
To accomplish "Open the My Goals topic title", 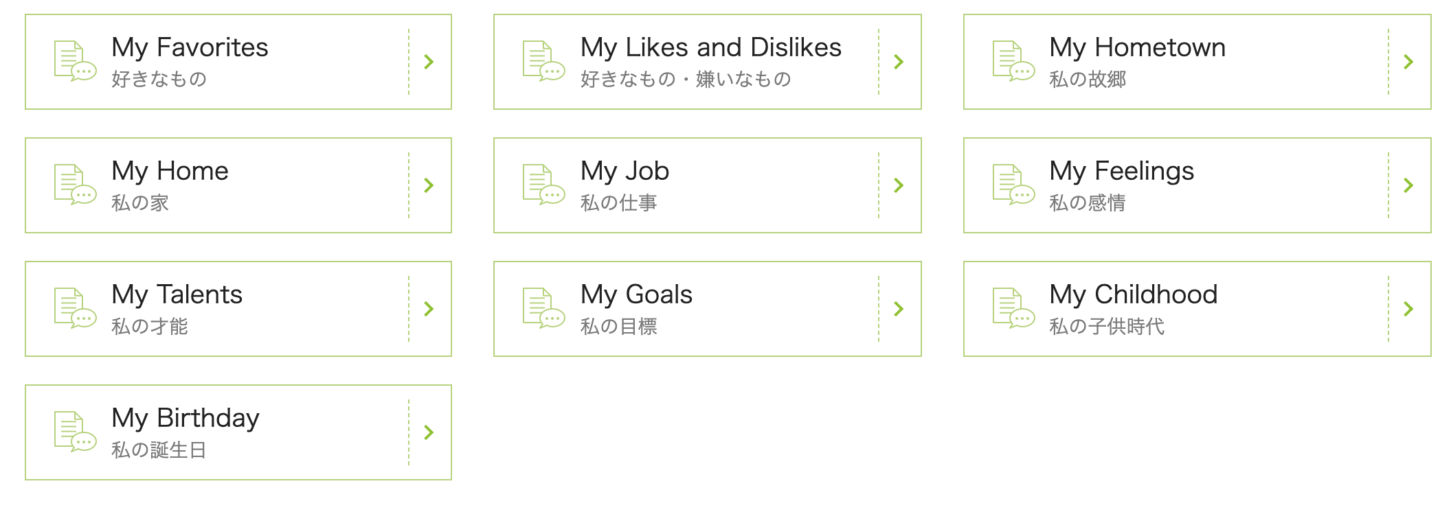I will click(x=636, y=294).
